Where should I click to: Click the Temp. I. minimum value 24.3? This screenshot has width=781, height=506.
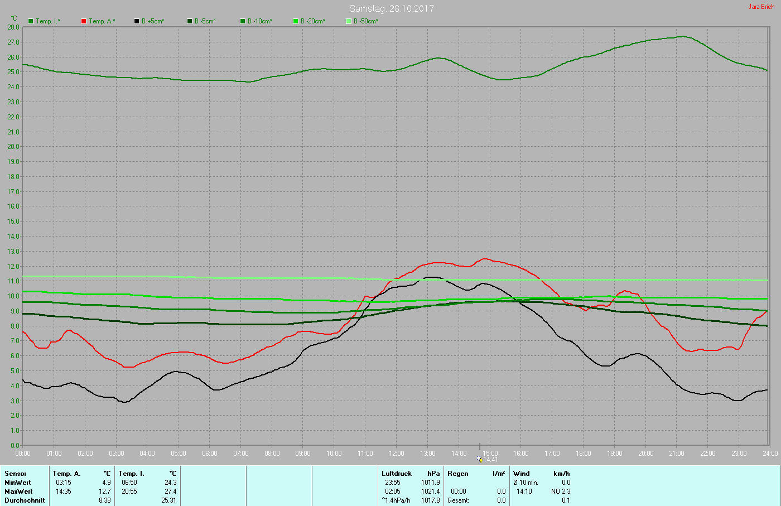click(170, 483)
